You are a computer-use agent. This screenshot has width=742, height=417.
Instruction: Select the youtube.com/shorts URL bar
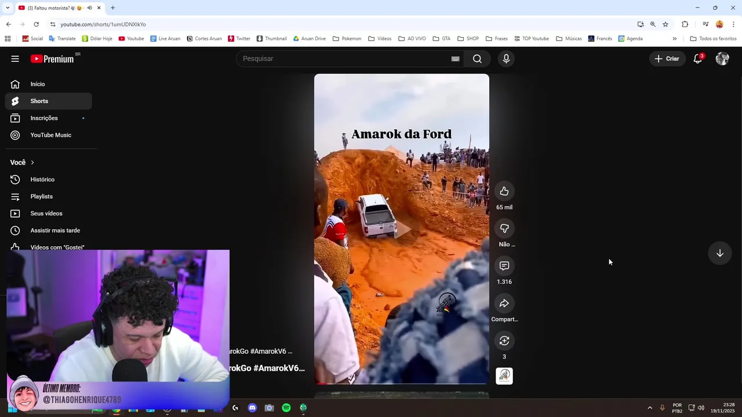(103, 24)
